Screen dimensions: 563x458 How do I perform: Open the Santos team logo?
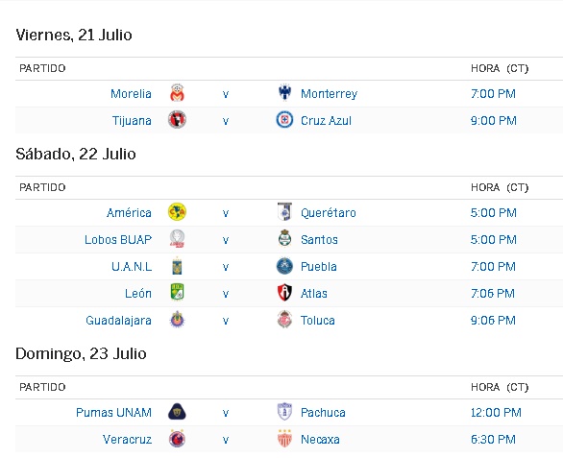284,239
